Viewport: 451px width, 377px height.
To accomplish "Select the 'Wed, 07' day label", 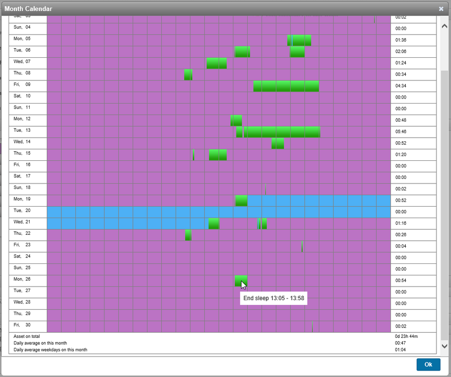I will click(22, 61).
